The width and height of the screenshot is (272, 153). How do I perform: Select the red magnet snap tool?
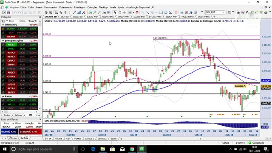point(137,12)
